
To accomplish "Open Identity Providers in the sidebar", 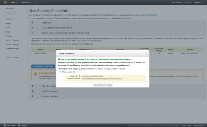I will (x=12, y=40).
